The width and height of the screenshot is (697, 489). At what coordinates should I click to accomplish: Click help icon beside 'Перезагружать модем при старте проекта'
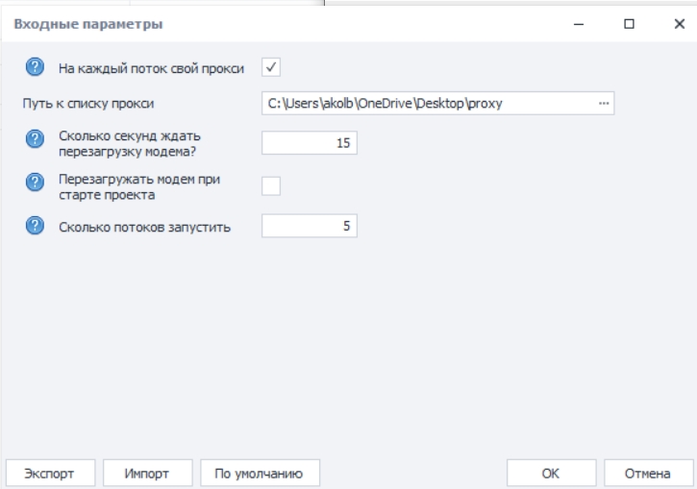click(36, 184)
